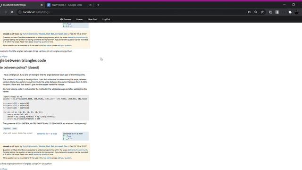Switch to IWPPROJECT Google Docs tab
The height and width of the screenshot is (170, 302).
pos(69,5)
